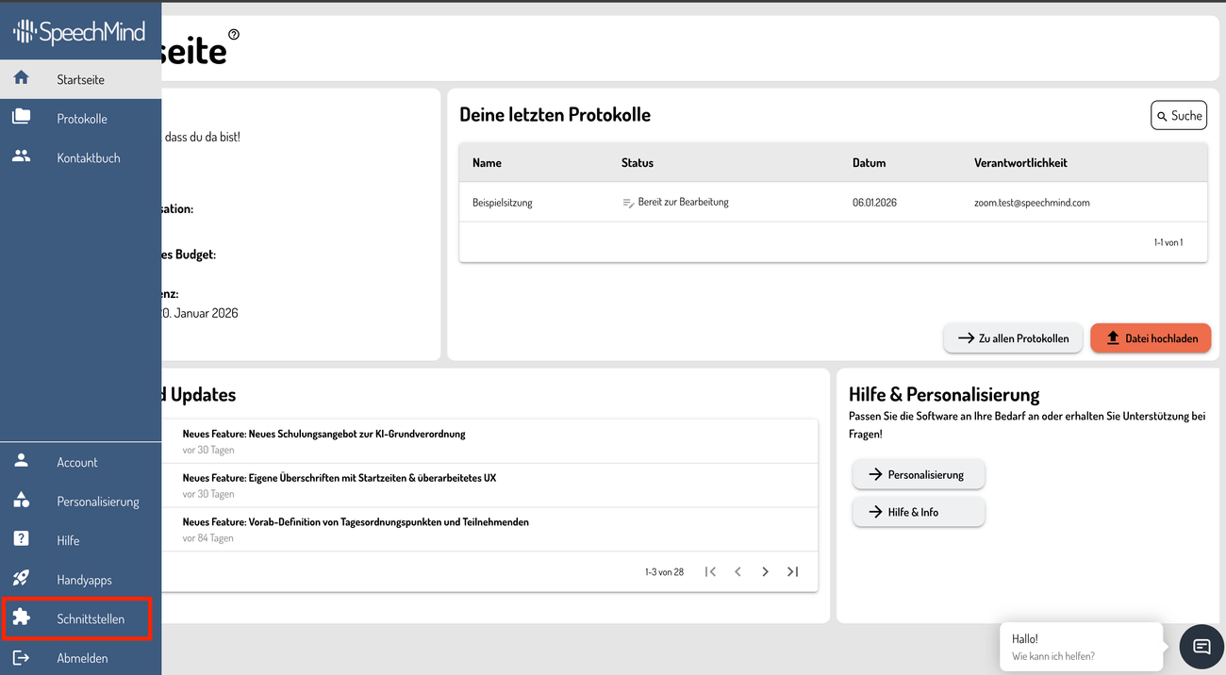The height and width of the screenshot is (675, 1226).
Task: Select Abmelden in the sidebar
Action: [82, 658]
